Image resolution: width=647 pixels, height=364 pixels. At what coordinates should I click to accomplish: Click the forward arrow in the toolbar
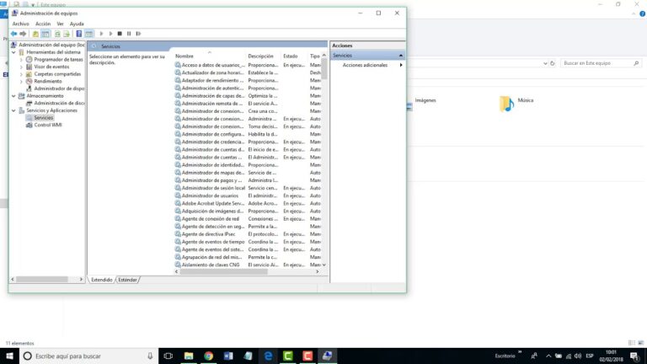point(24,34)
